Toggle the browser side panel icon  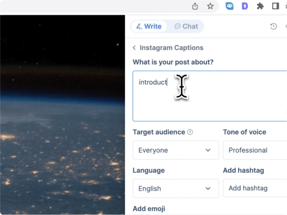click(x=276, y=6)
